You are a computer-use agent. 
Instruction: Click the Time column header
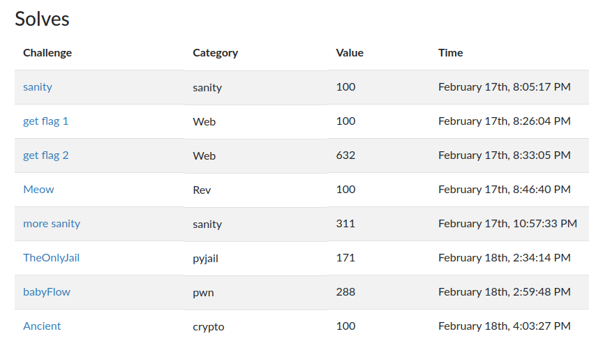[x=451, y=53]
